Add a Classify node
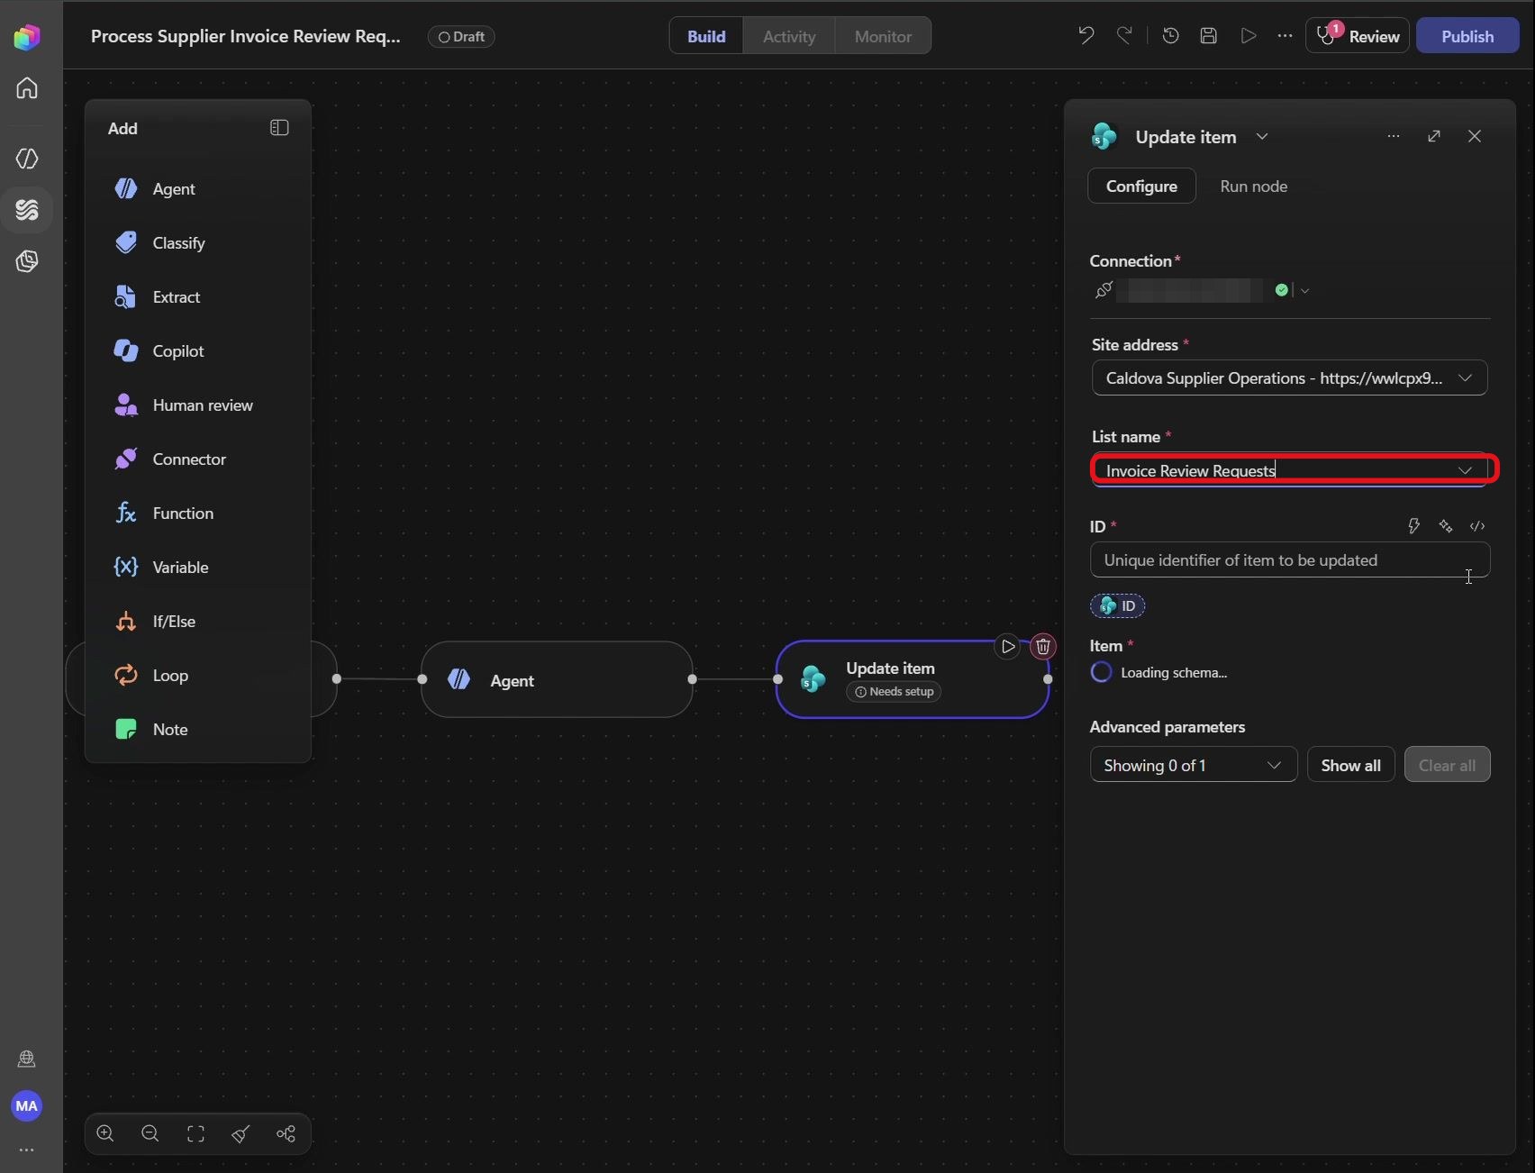 click(198, 243)
